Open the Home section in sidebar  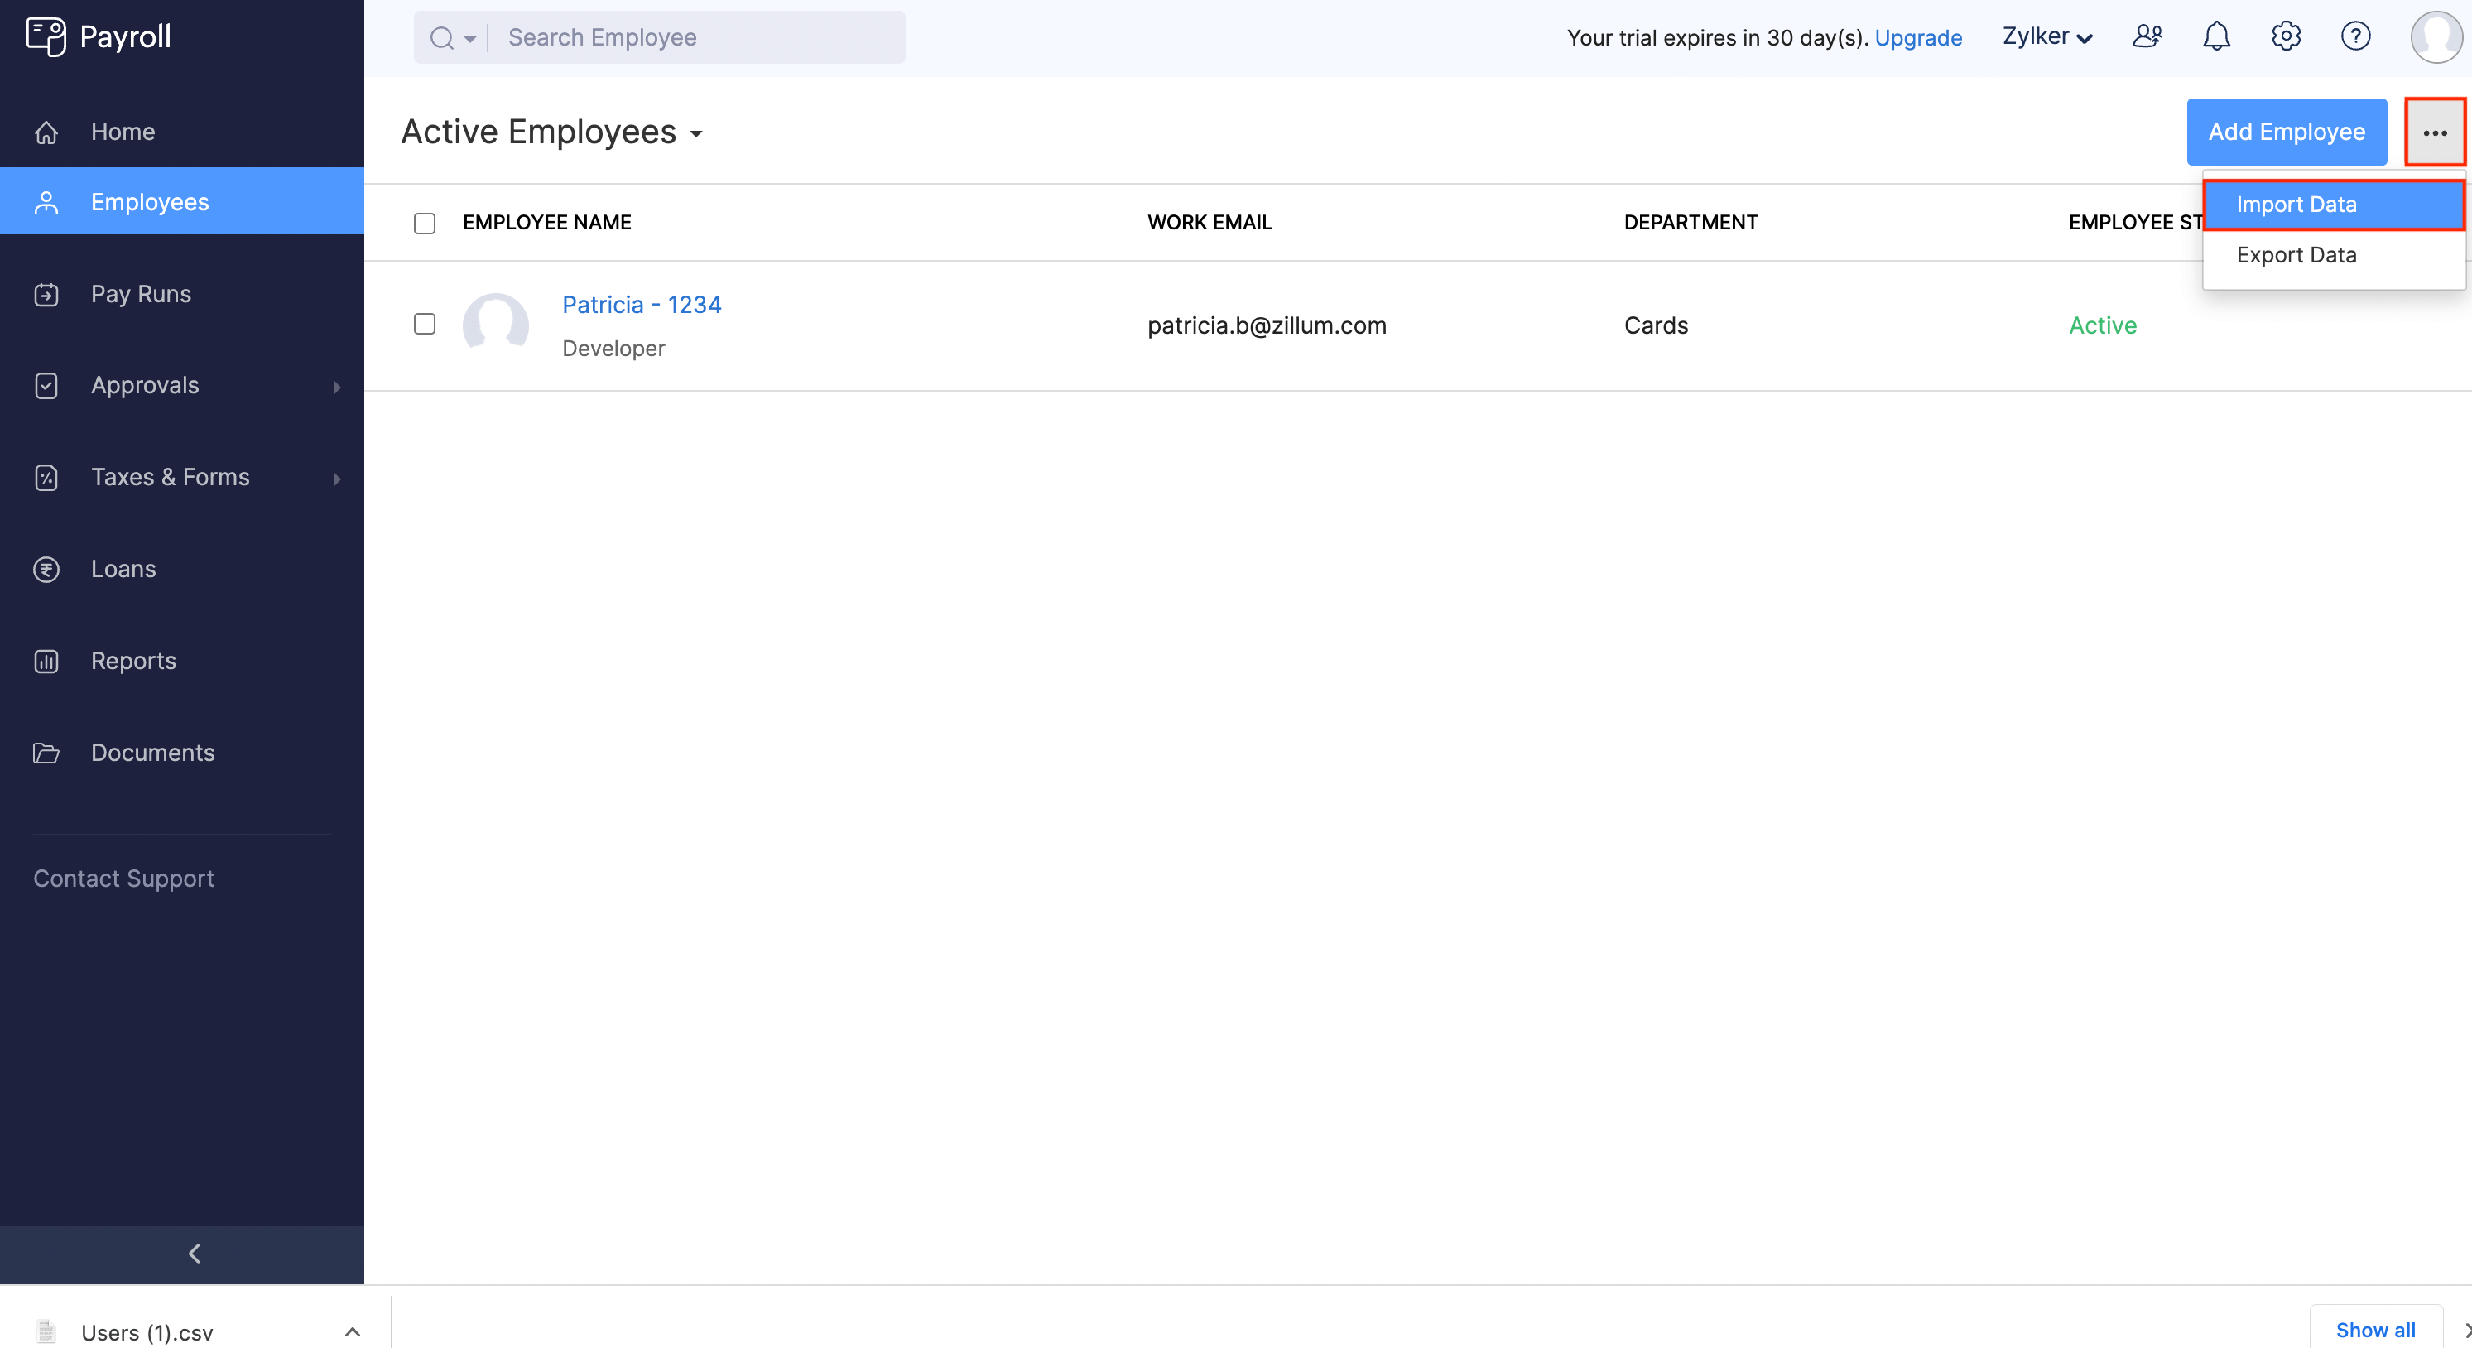[123, 132]
